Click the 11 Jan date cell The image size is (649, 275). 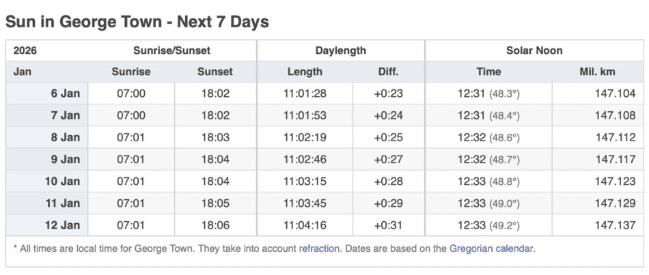63,203
